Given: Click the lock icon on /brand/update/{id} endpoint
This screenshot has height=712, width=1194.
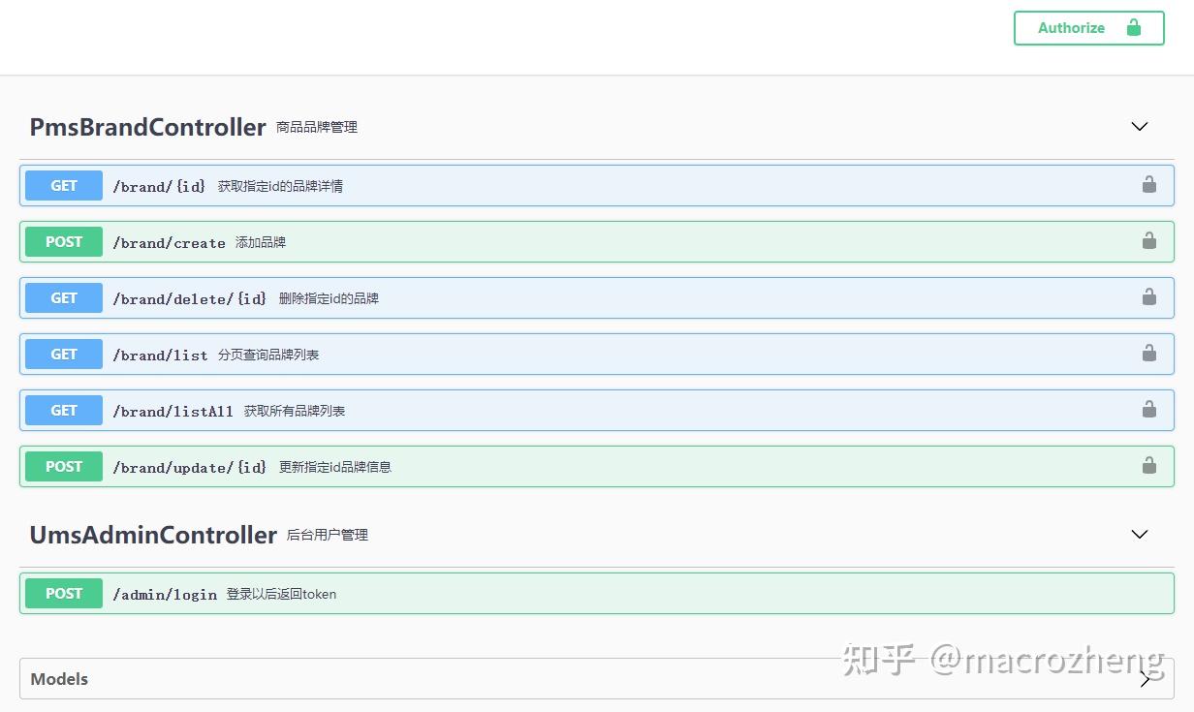Looking at the screenshot, I should 1149,466.
